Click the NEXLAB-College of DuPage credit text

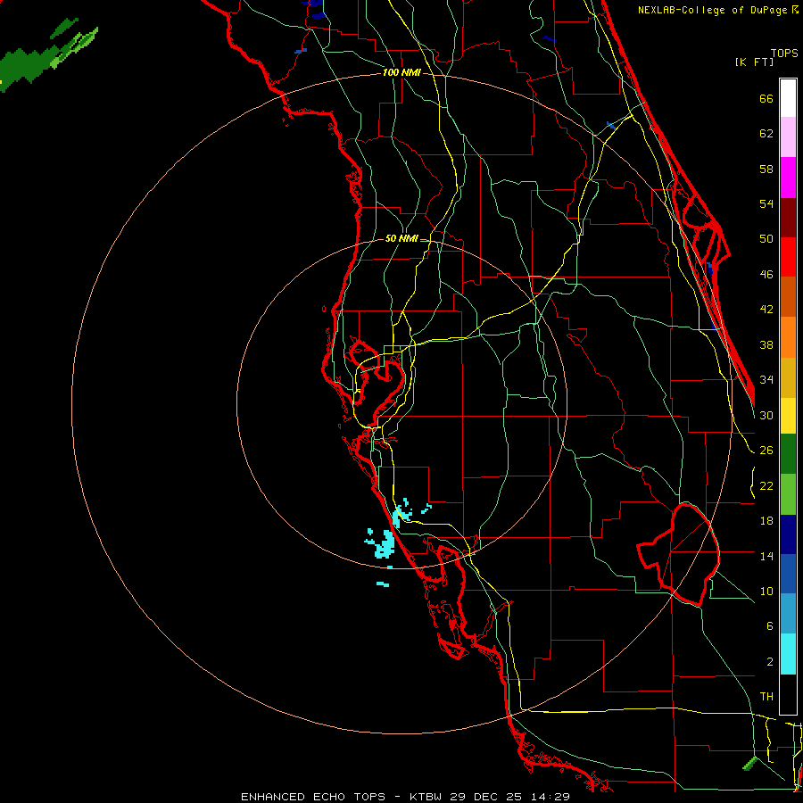click(714, 10)
